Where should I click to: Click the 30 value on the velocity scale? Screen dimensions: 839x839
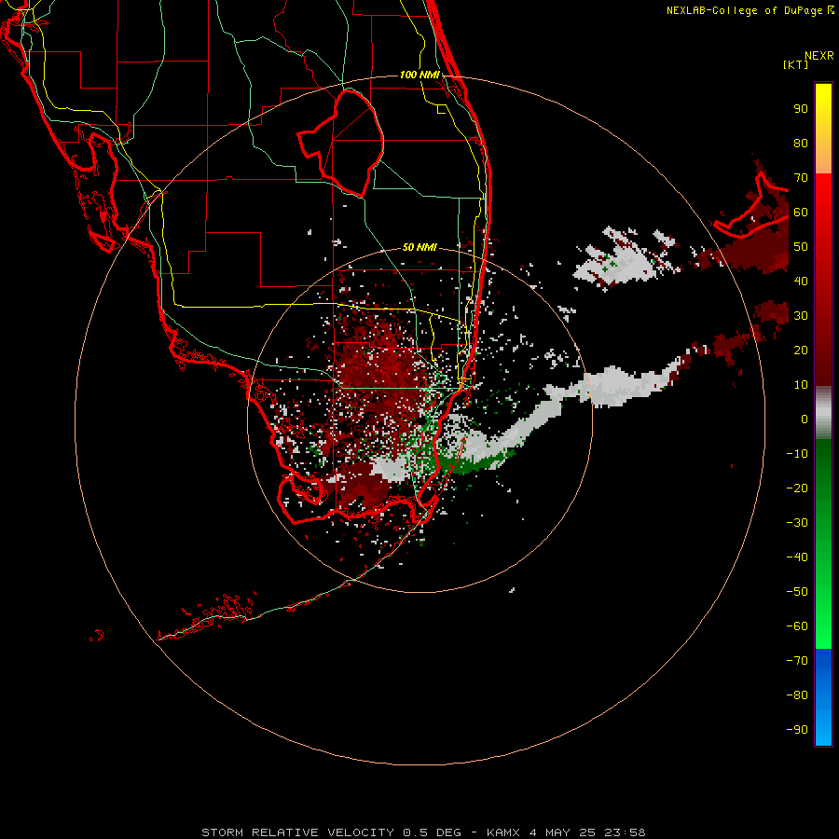coord(801,316)
